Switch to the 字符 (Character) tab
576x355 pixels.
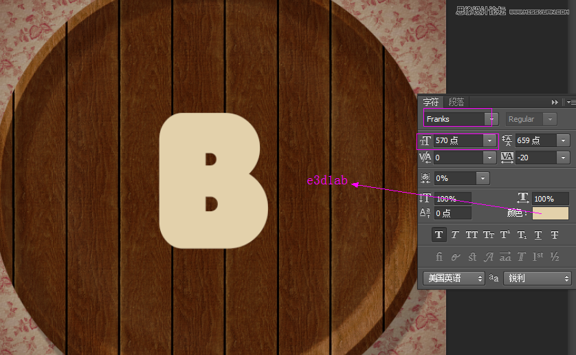pyautogui.click(x=431, y=102)
